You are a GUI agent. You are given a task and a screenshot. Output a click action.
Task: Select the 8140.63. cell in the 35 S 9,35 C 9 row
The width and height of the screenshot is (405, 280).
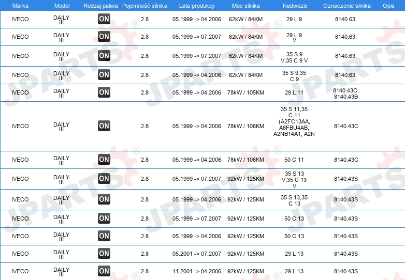(346, 75)
